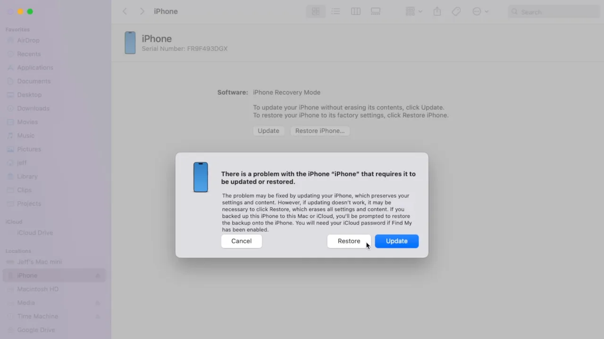
Task: Switch Finder to list view
Action: click(x=336, y=11)
